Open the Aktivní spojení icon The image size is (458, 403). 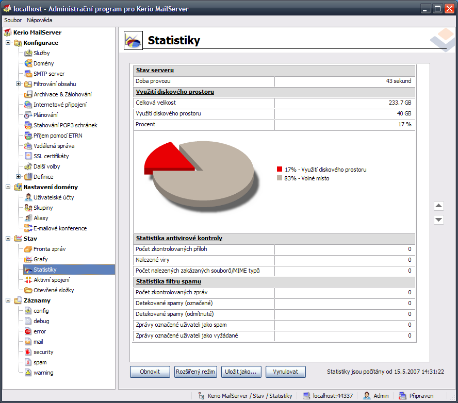28,280
